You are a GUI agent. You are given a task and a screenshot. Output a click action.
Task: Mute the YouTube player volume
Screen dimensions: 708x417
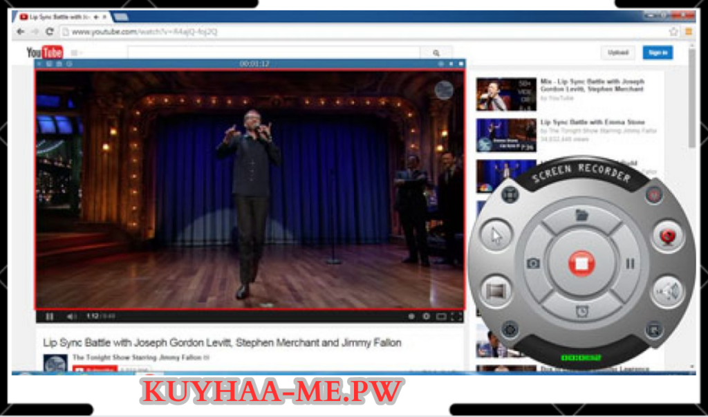coord(71,317)
